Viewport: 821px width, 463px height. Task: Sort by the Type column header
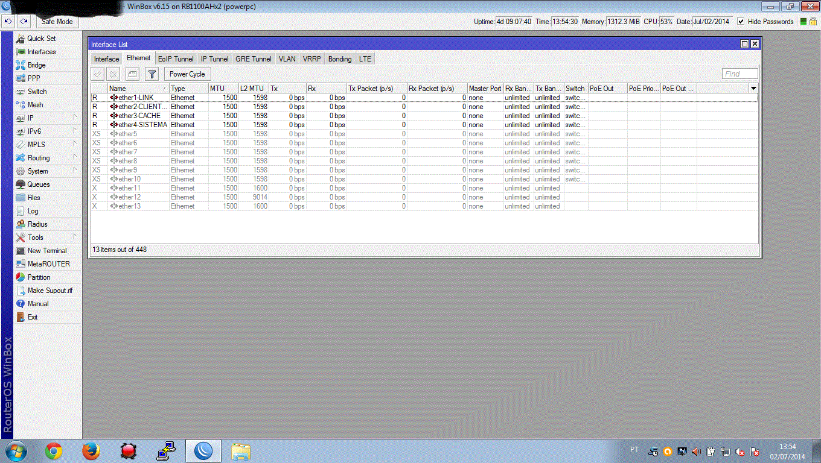[x=188, y=89]
